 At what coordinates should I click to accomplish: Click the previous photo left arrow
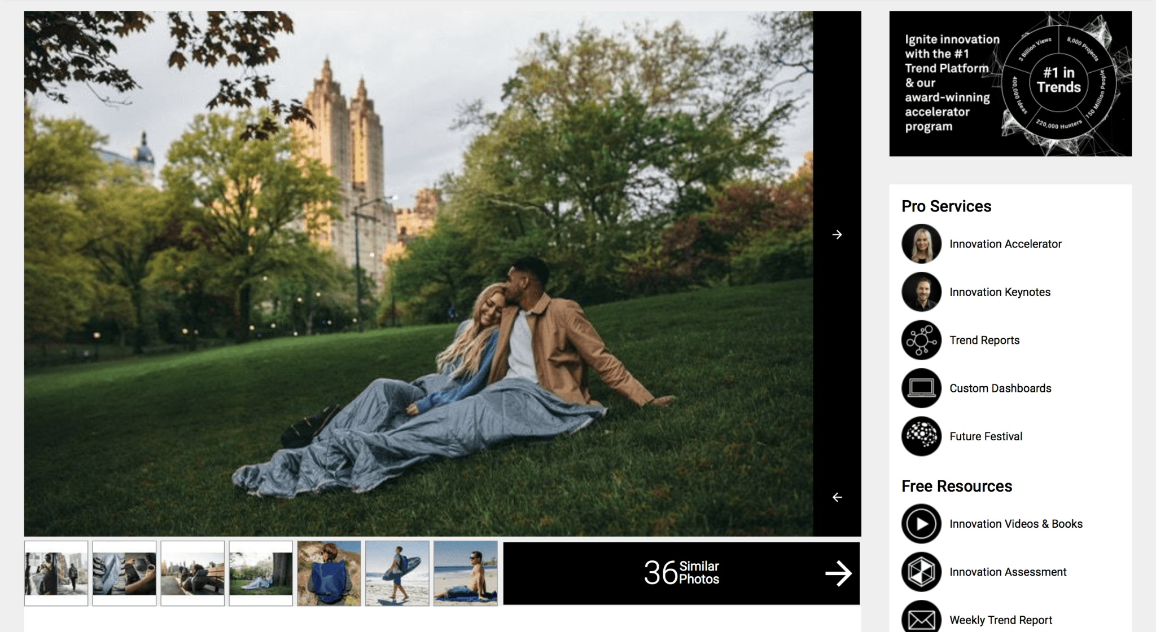[837, 497]
